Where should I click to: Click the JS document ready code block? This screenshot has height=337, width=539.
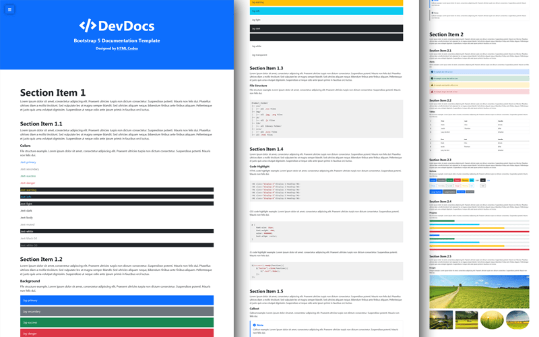tap(326, 272)
